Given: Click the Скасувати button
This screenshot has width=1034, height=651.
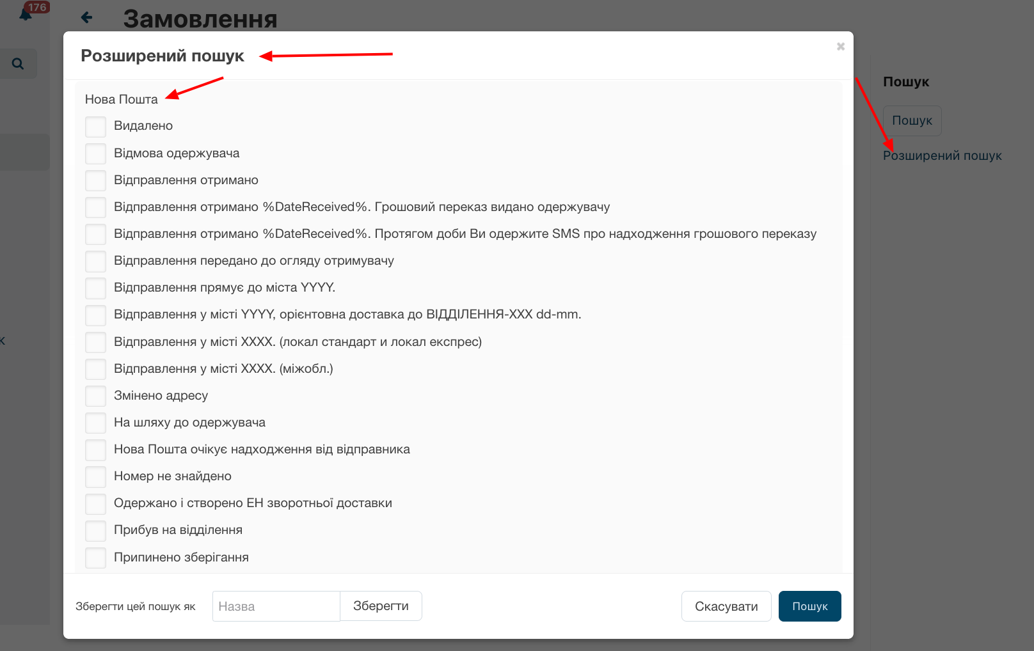Looking at the screenshot, I should point(726,606).
